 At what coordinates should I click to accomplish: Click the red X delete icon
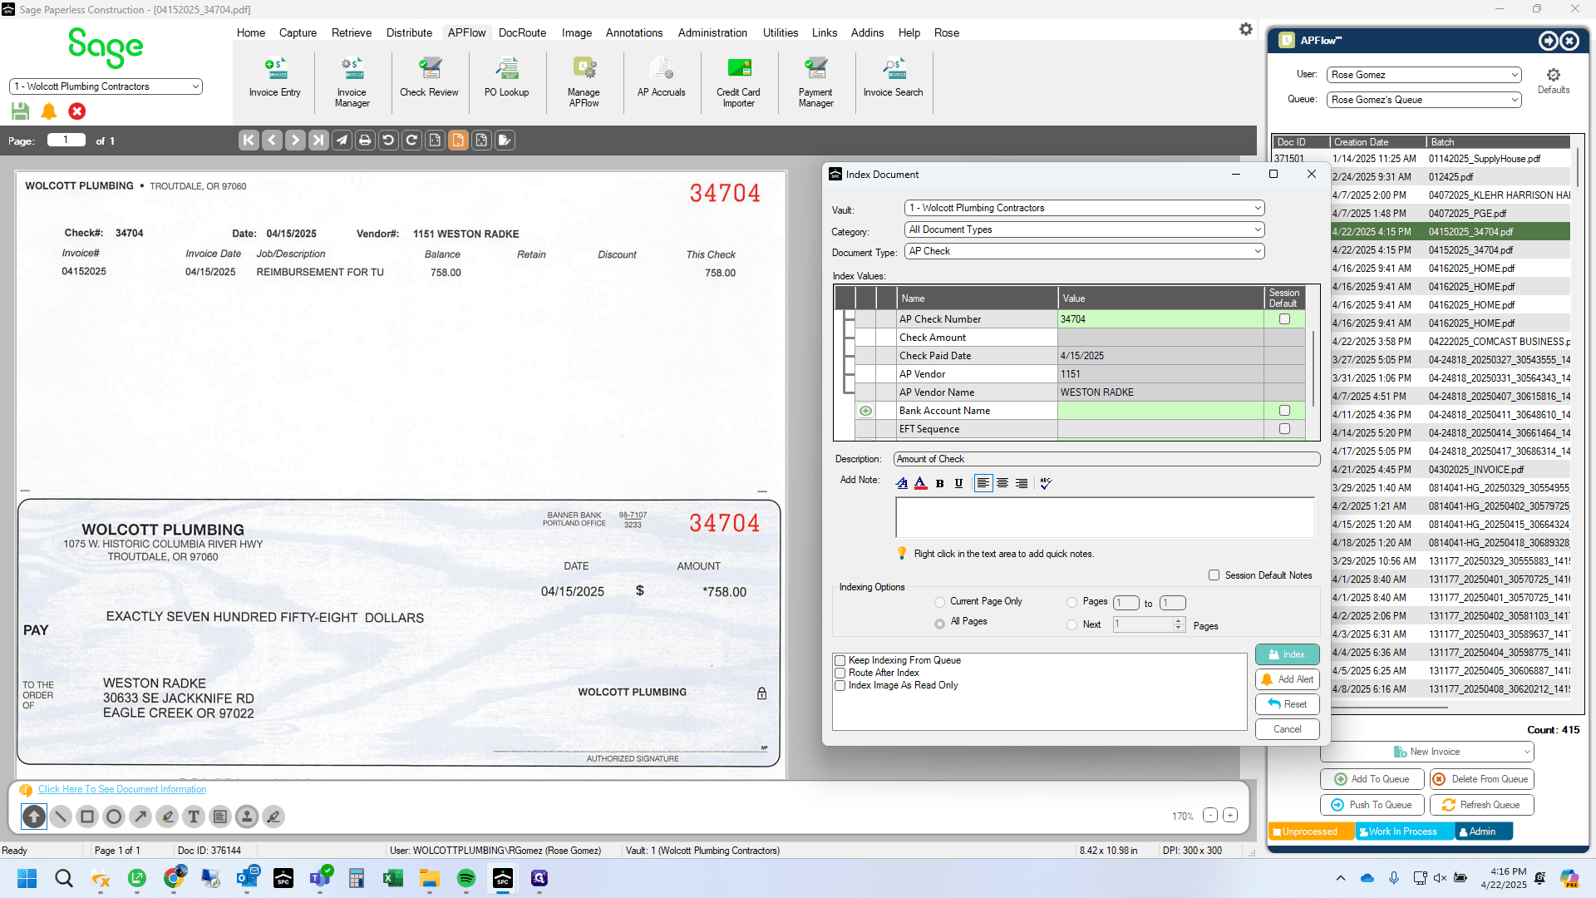[x=77, y=111]
